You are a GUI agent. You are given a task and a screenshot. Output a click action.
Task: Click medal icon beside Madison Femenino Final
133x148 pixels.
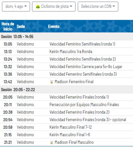click(x=52, y=82)
